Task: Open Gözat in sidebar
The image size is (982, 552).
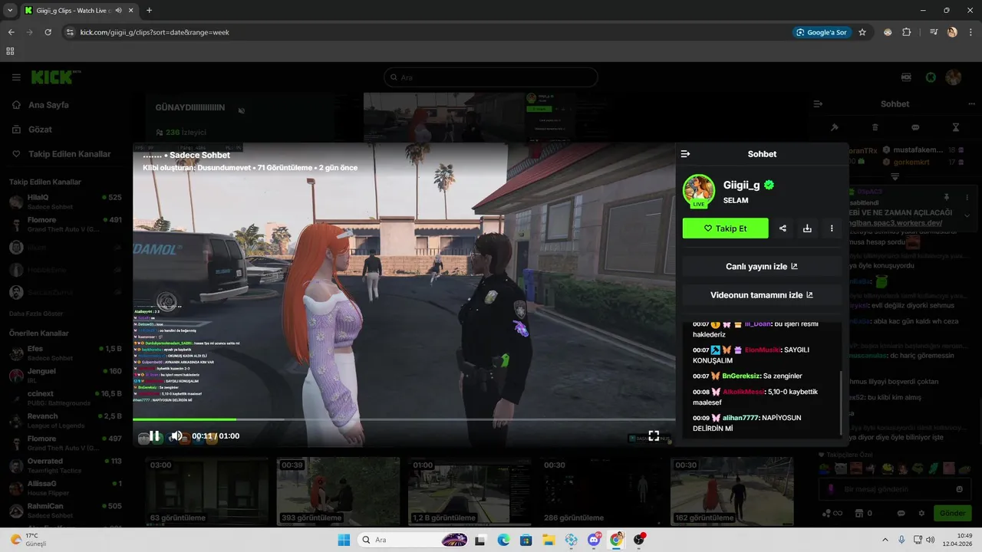Action: pyautogui.click(x=40, y=130)
